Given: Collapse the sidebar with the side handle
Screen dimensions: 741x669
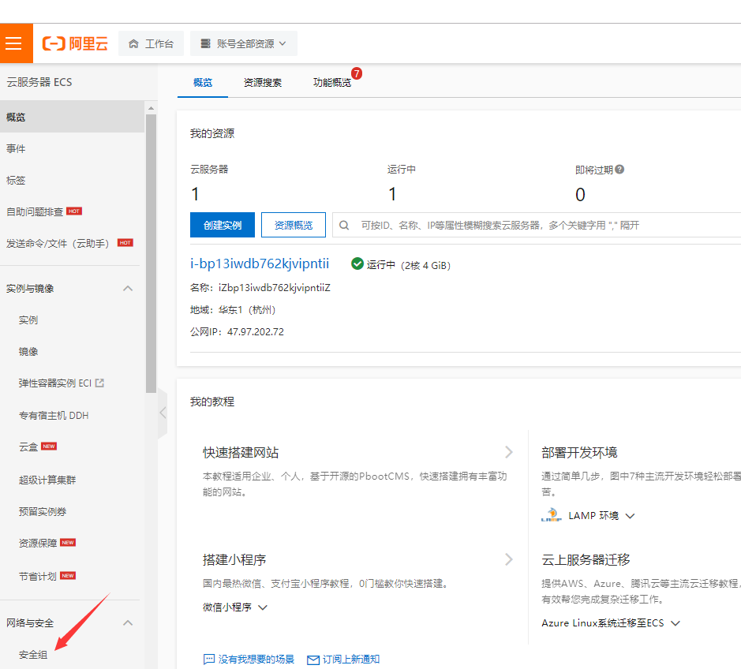Looking at the screenshot, I should pyautogui.click(x=163, y=413).
